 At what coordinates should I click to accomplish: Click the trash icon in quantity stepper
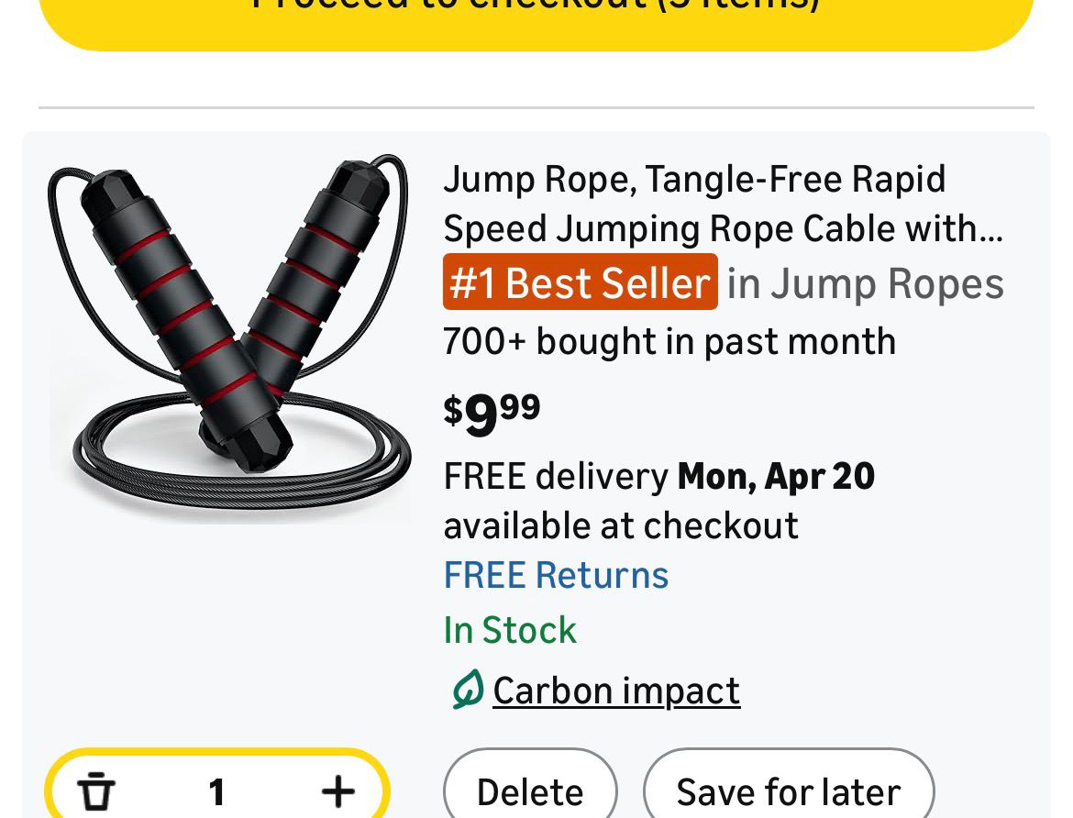click(96, 790)
